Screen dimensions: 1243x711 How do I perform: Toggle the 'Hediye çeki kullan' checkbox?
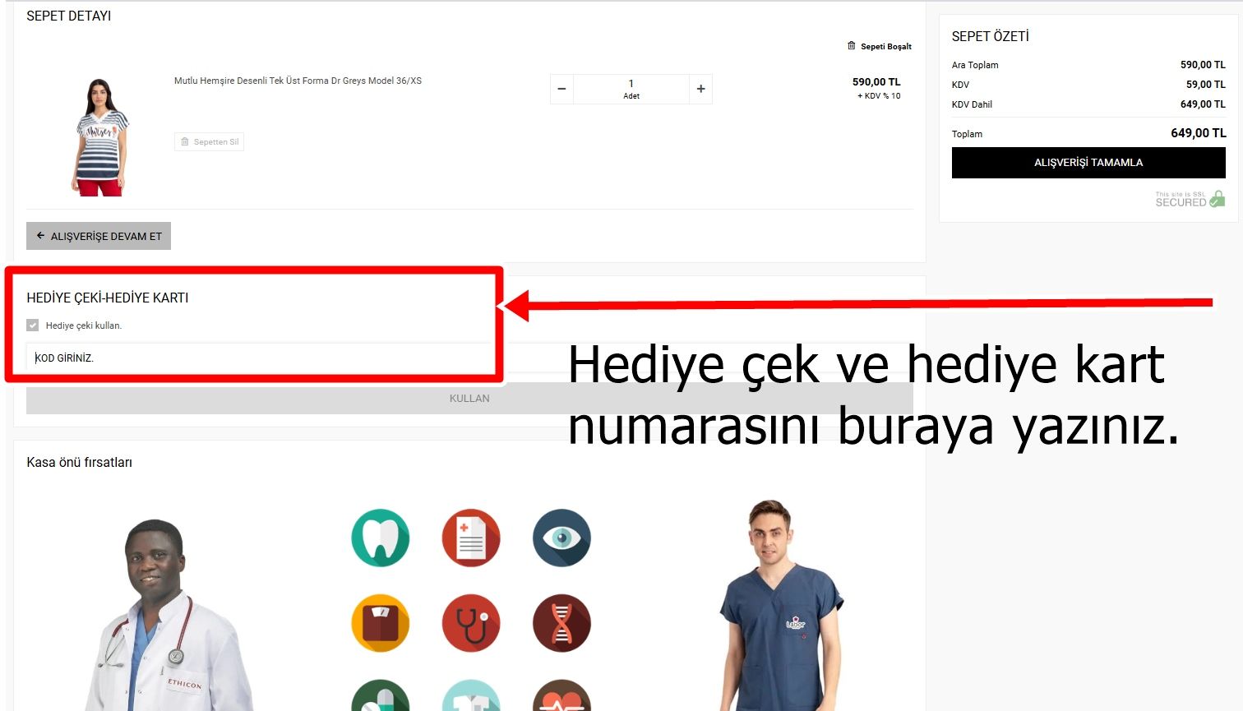tap(33, 325)
